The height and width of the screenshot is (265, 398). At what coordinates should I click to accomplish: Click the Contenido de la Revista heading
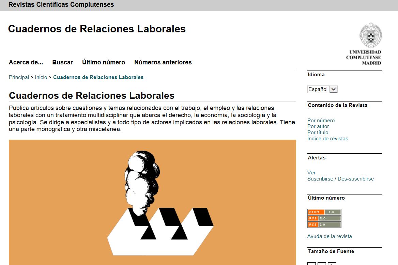(338, 105)
